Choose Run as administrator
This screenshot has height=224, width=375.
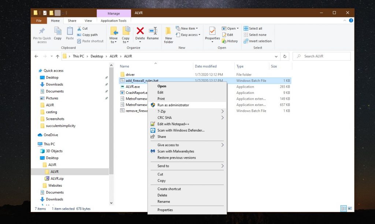tap(187, 105)
